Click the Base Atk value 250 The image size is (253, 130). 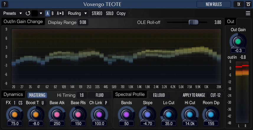[57, 124]
